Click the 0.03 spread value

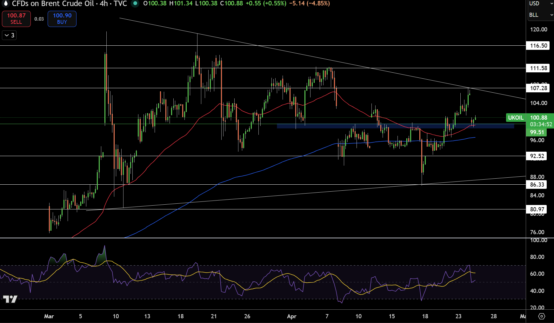39,19
